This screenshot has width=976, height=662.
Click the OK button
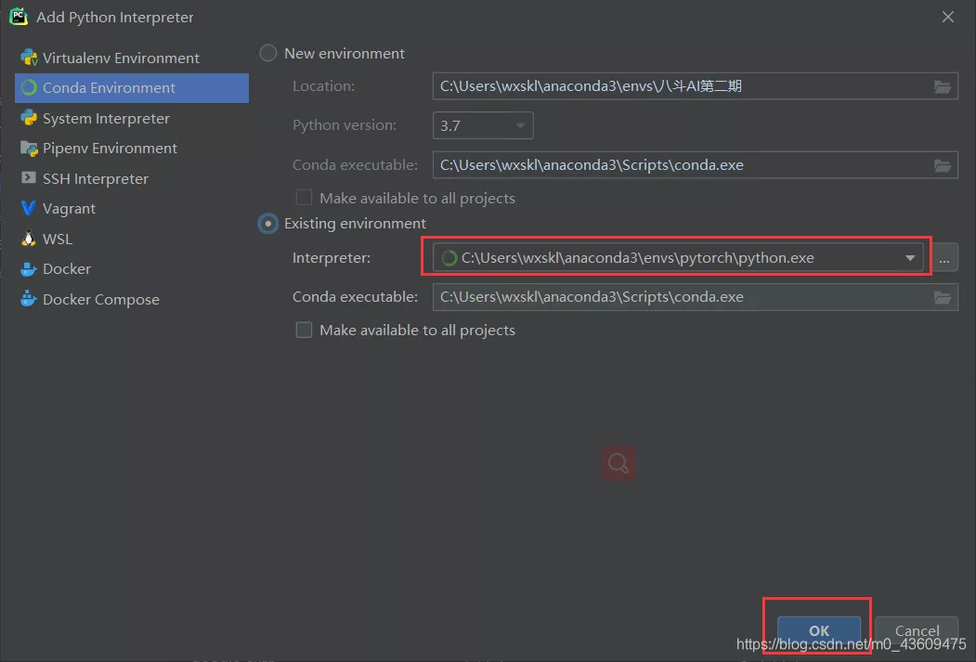[818, 630]
